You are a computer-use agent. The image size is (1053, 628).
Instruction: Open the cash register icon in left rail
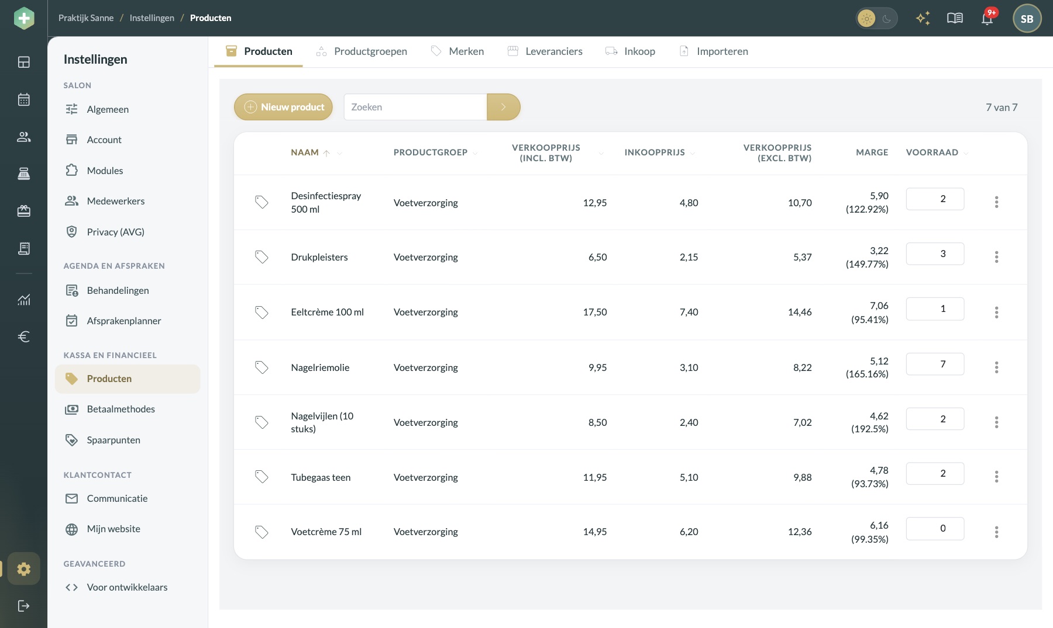(x=24, y=174)
